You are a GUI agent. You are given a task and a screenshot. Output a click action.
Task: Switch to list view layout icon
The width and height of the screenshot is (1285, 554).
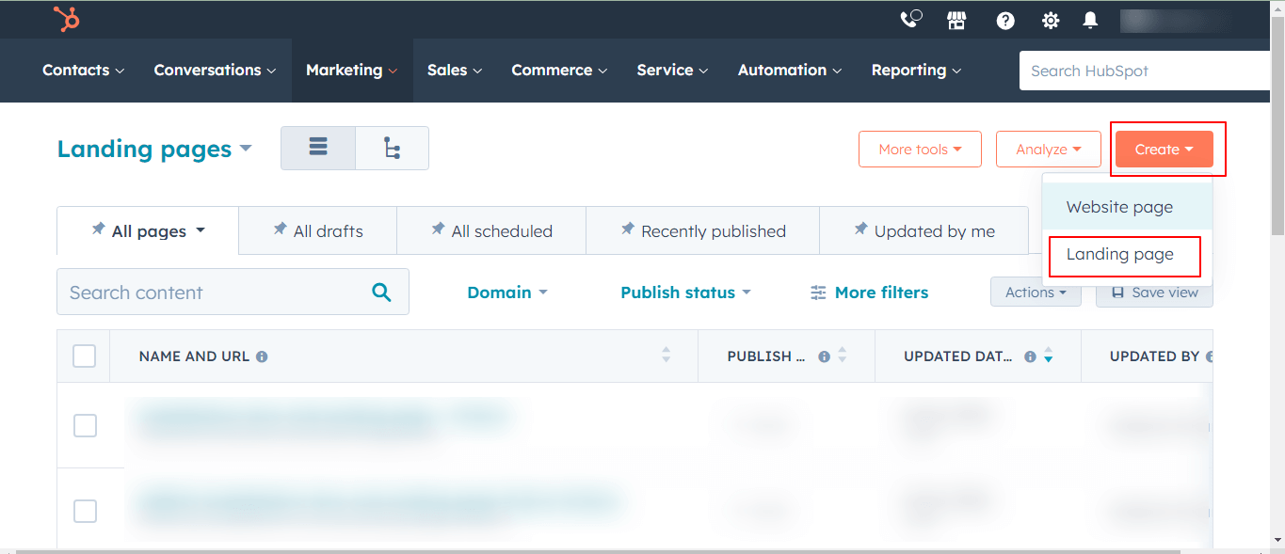pos(317,147)
